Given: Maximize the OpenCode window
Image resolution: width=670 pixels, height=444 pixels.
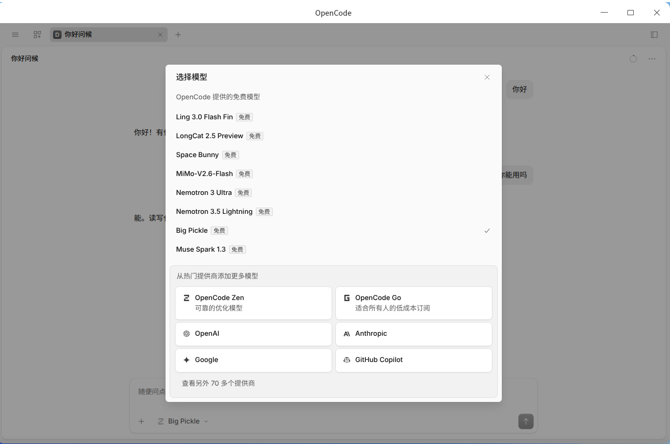Looking at the screenshot, I should 631,13.
